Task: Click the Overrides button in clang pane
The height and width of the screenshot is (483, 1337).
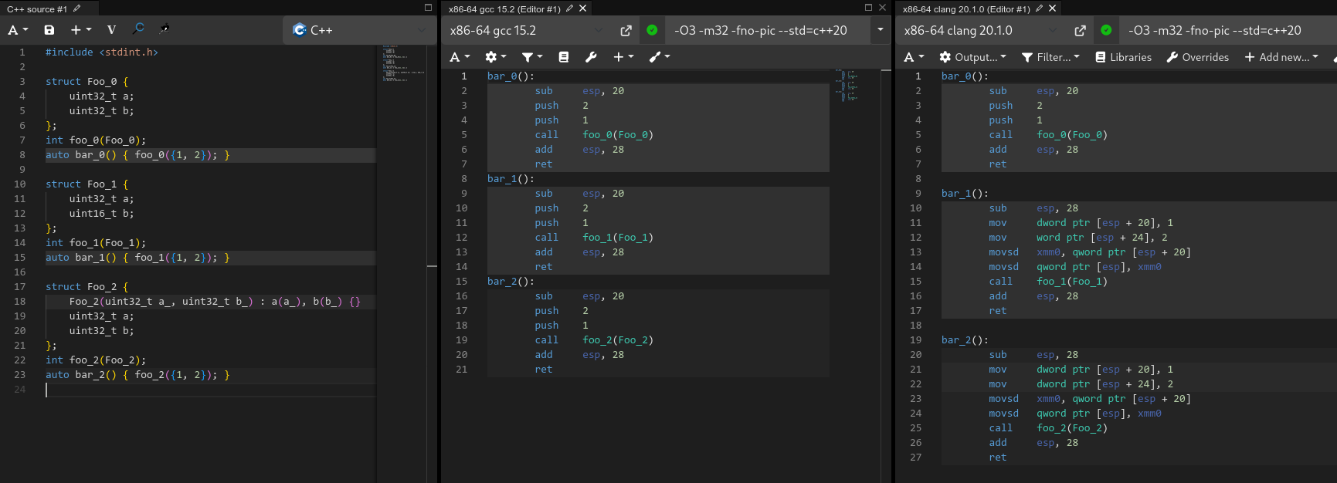Action: click(x=1197, y=57)
